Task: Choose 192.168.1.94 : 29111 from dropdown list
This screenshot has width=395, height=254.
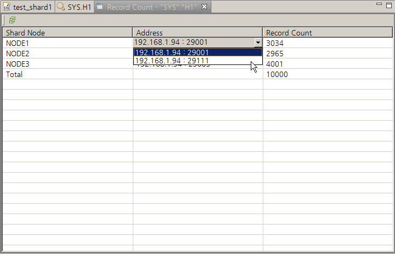Action: 172,61
